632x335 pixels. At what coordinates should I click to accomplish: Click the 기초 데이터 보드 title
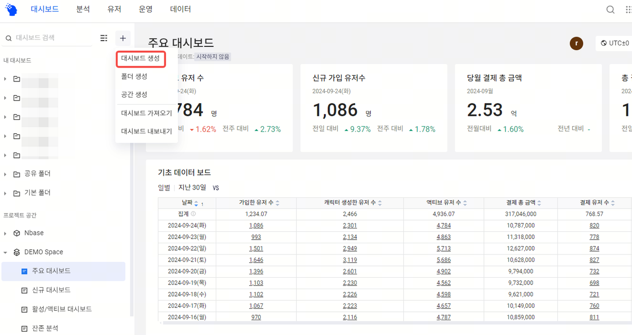click(184, 172)
